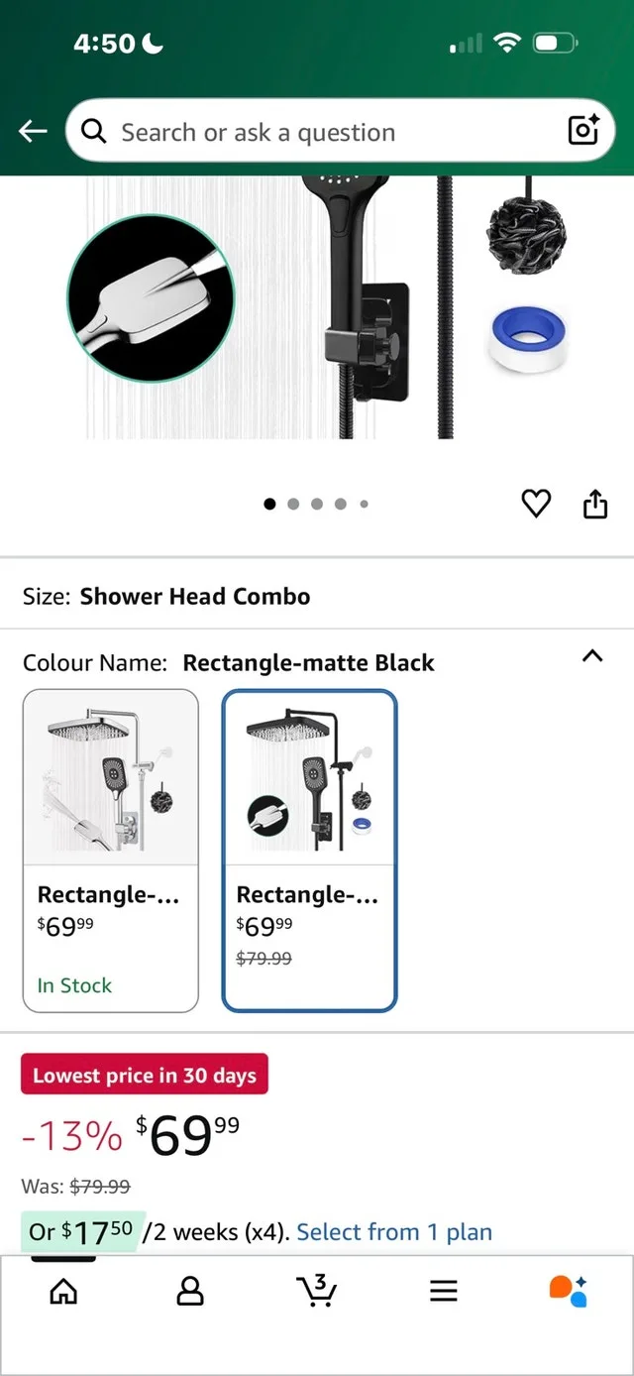The height and width of the screenshot is (1376, 634).
Task: View the Lowest price in 30 days badge
Action: pyautogui.click(x=144, y=1074)
